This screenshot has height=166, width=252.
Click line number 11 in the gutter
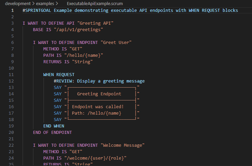pyautogui.click(x=11, y=74)
